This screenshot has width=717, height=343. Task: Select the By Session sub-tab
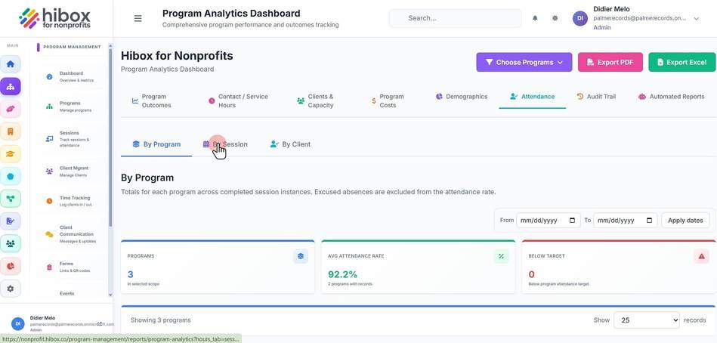[x=225, y=144]
